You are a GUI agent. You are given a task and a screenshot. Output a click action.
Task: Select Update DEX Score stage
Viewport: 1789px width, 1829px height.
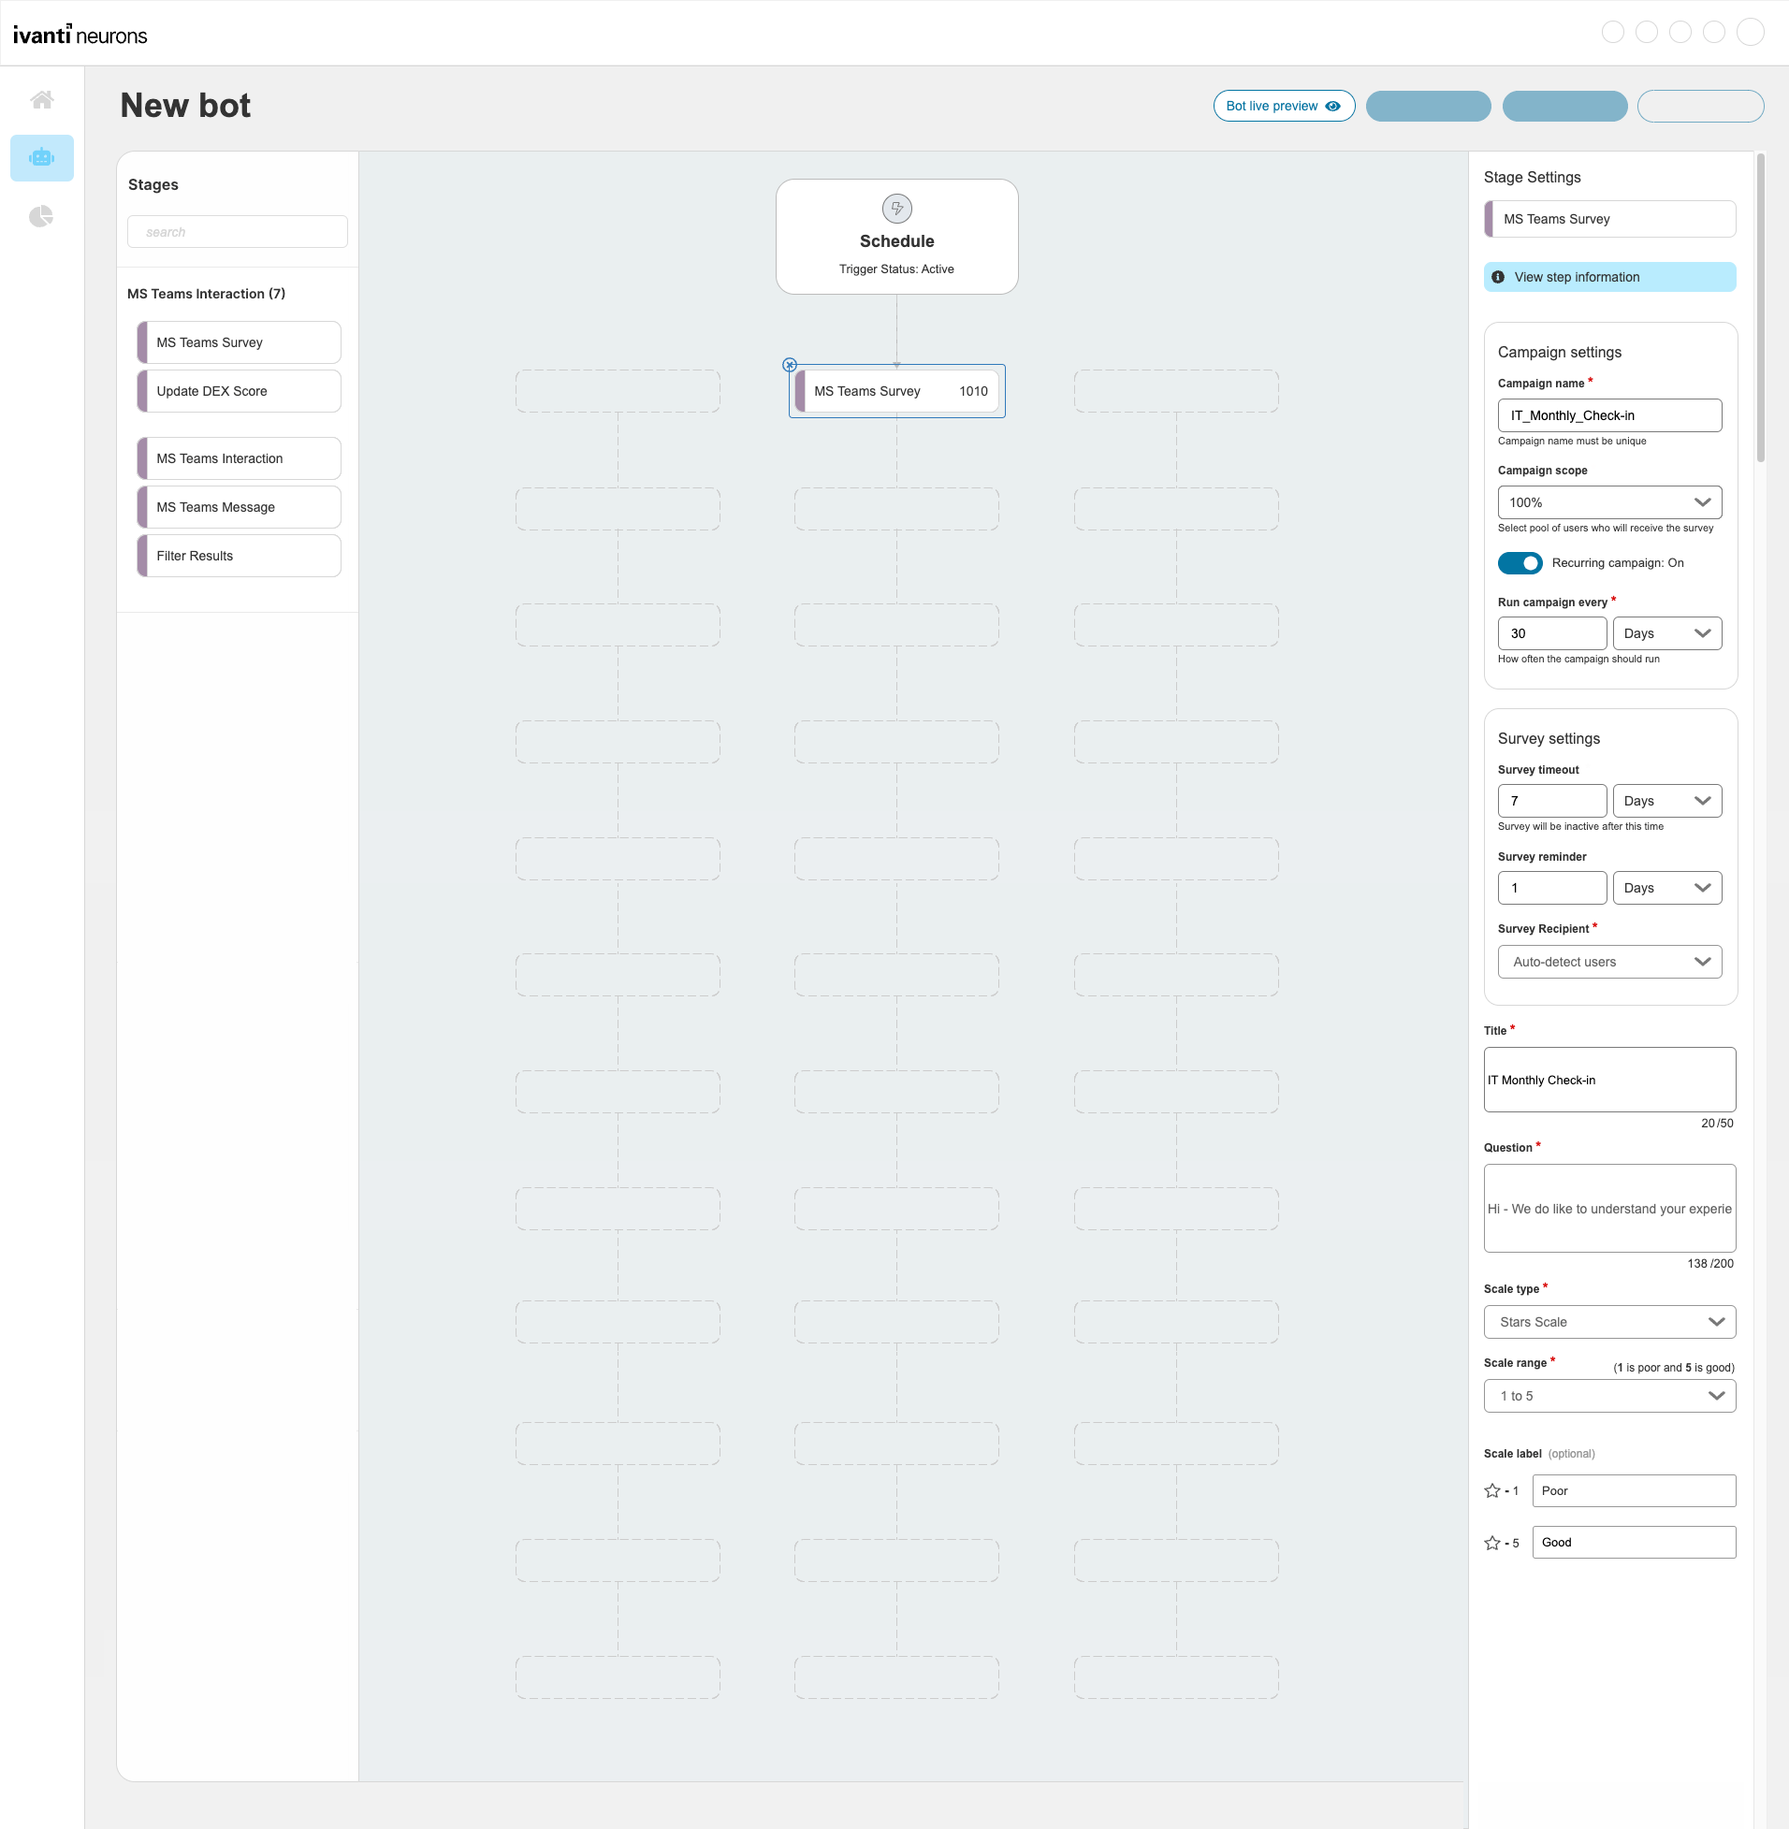239,392
